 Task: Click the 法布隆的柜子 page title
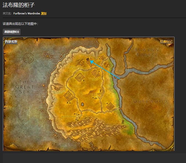tap(19, 5)
